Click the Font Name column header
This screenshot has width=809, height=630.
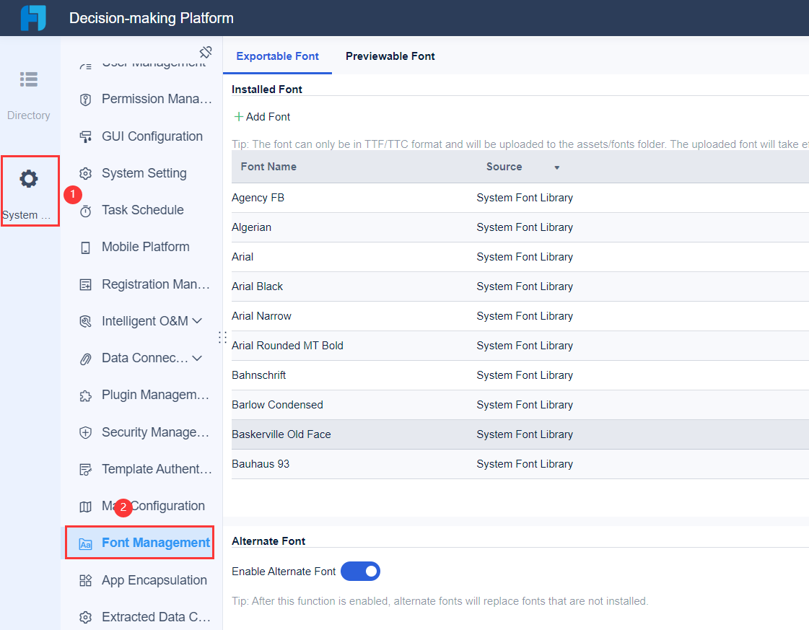click(x=268, y=167)
